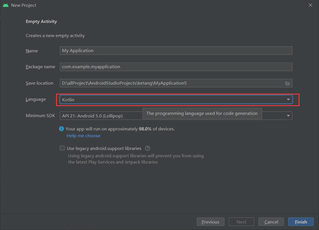Expand the Minimum SDK dropdown arrow
319x230 pixels.
[288, 116]
